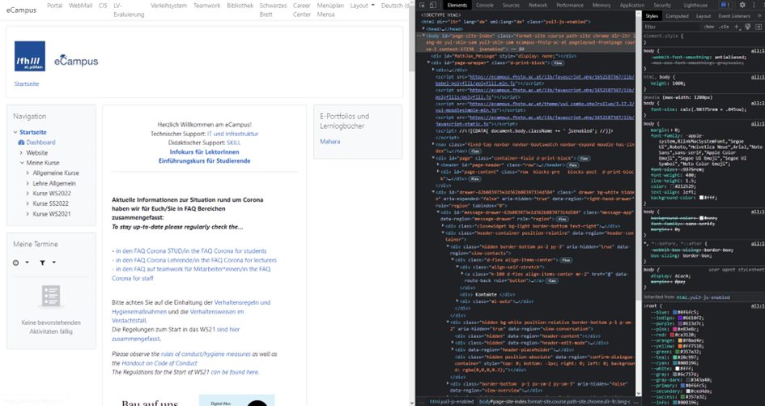Switch to the Sources tab in DevTools

click(x=511, y=5)
